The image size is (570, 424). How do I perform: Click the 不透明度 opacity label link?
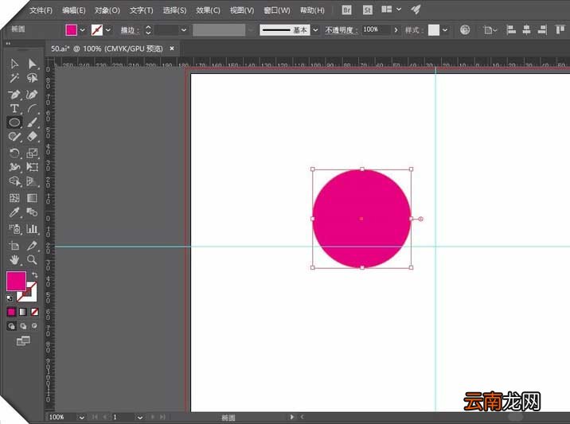pyautogui.click(x=340, y=29)
